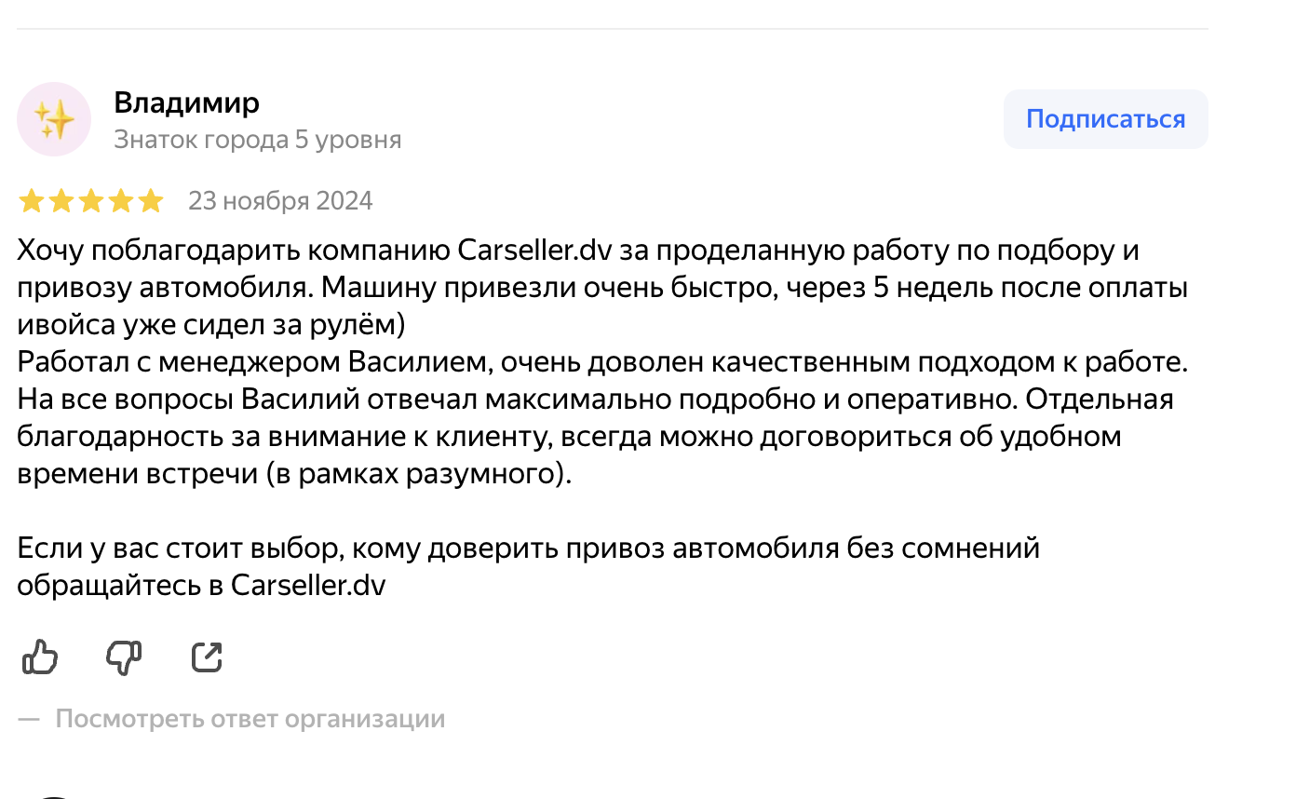Click the dash before Посмотреть ответ организации
The width and height of the screenshot is (1296, 799).
point(29,719)
